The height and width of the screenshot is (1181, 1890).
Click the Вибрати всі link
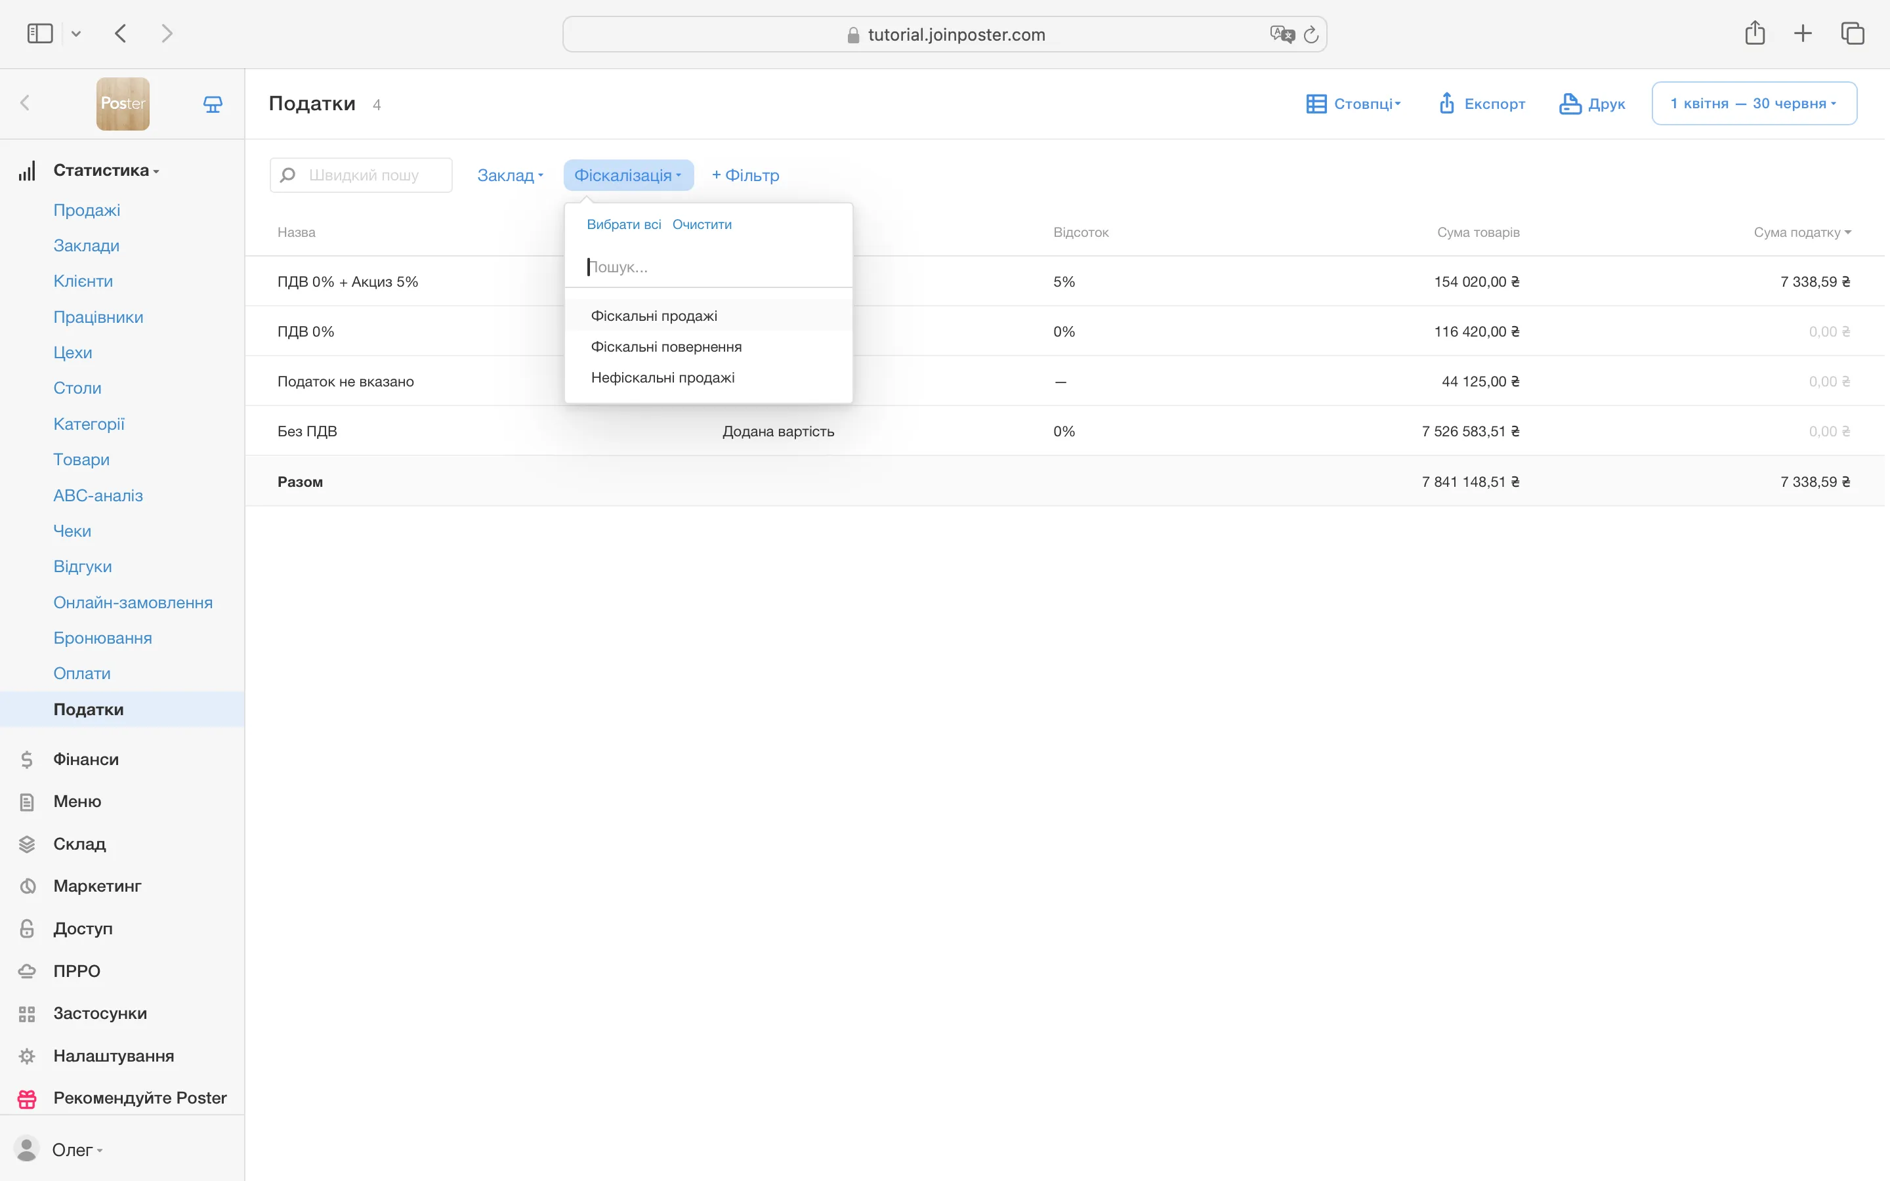click(x=623, y=224)
